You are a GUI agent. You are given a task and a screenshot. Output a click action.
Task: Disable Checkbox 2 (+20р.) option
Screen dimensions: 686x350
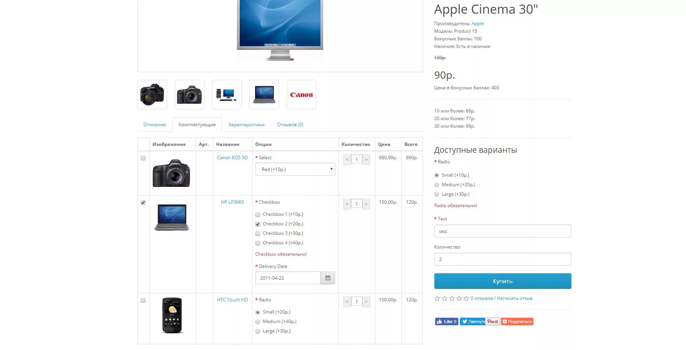[x=258, y=224]
